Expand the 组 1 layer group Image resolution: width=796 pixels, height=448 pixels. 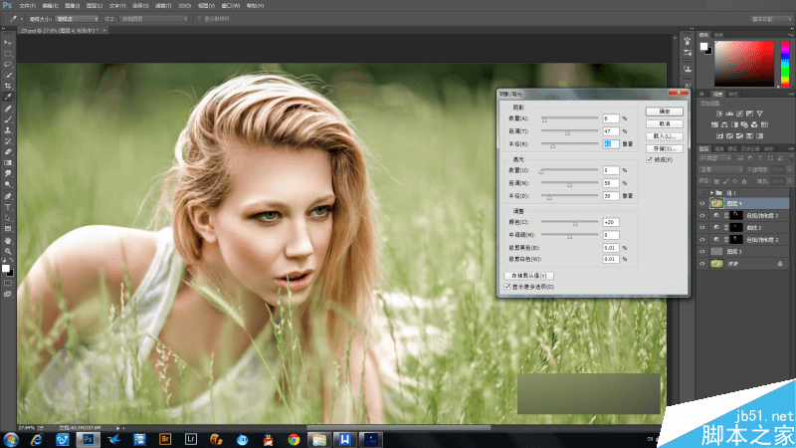[712, 192]
